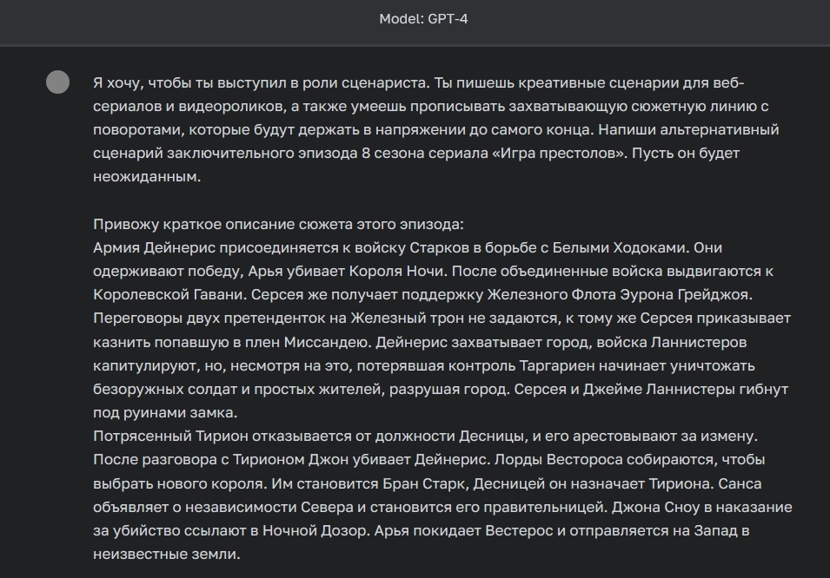Image resolution: width=830 pixels, height=578 pixels.
Task: Click the line starting "Я хочу, чтобы ты выступил"
Action: tap(419, 83)
